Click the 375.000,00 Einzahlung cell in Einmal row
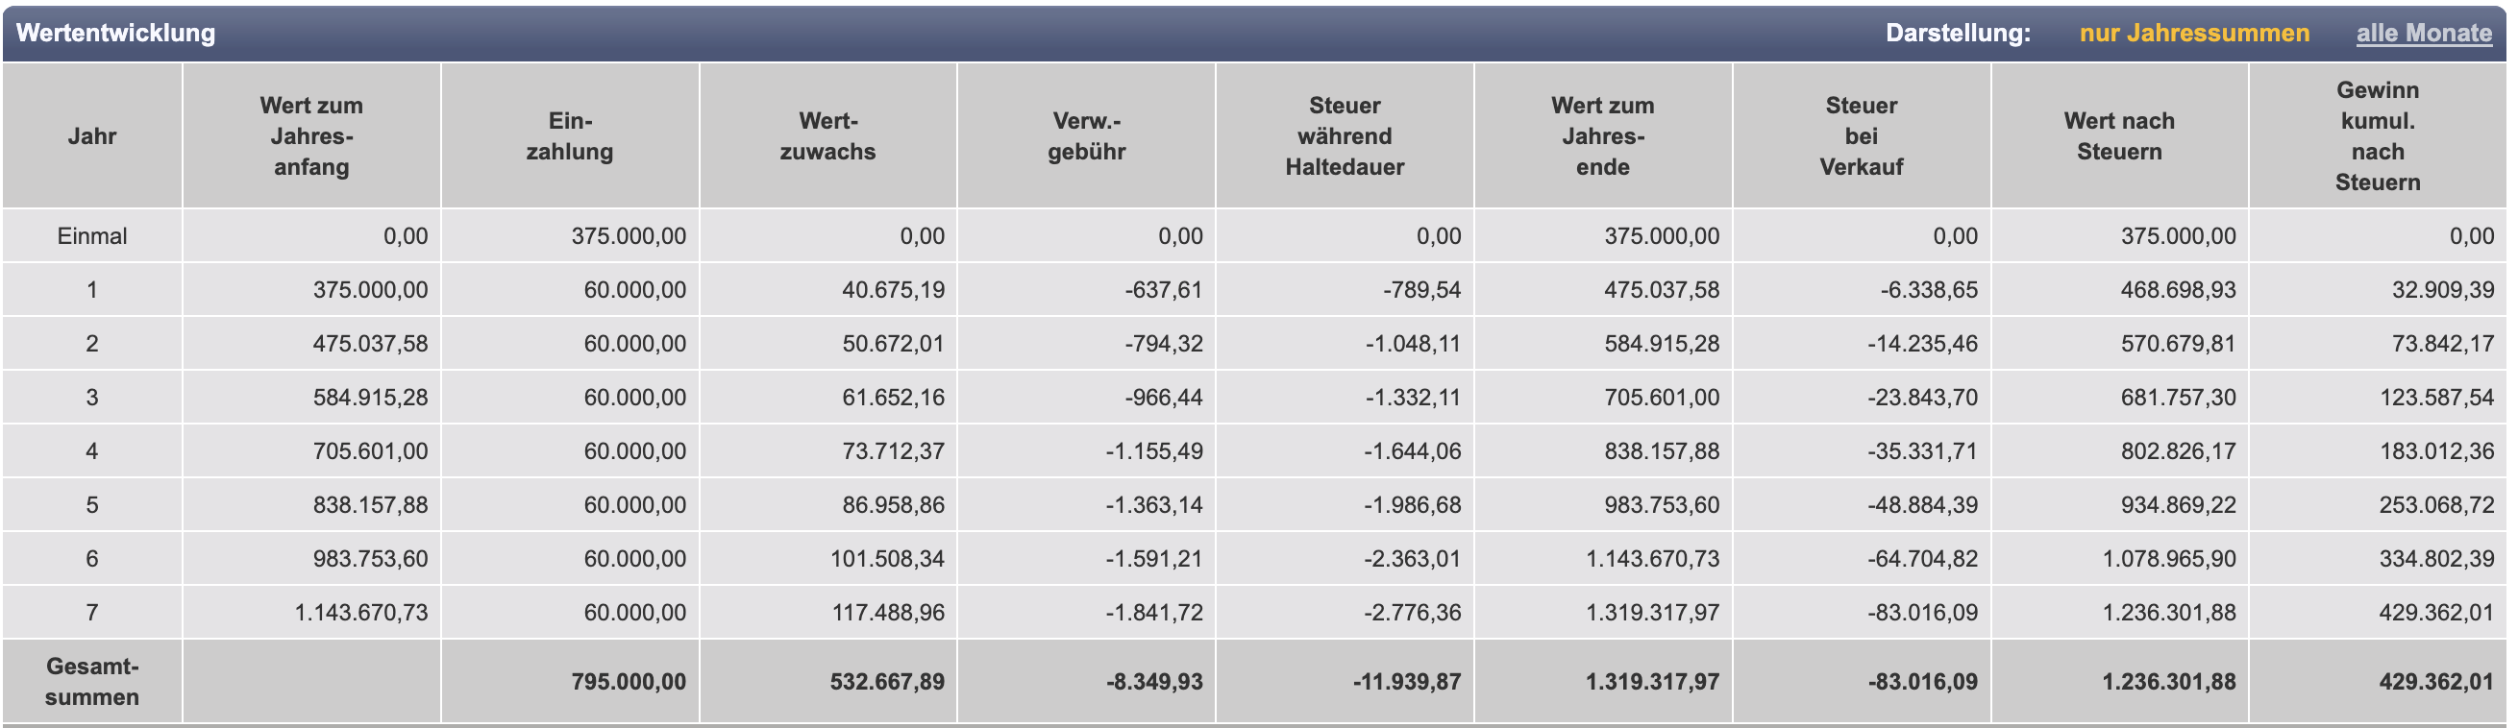 [629, 235]
